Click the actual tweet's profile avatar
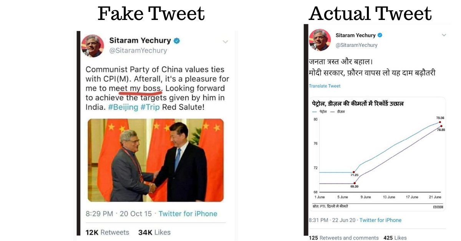Viewport: 461px width, 241px height. (x=320, y=40)
